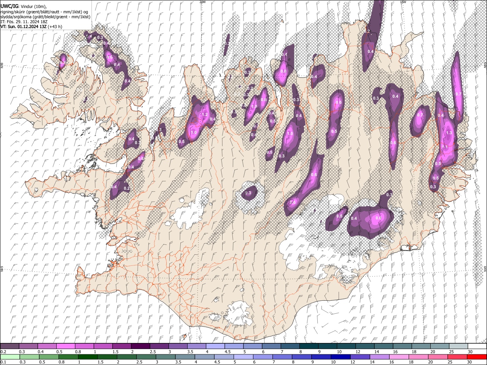
Task: Click the navy blue 10–12 swatch, lower legend
Action: 340,357
